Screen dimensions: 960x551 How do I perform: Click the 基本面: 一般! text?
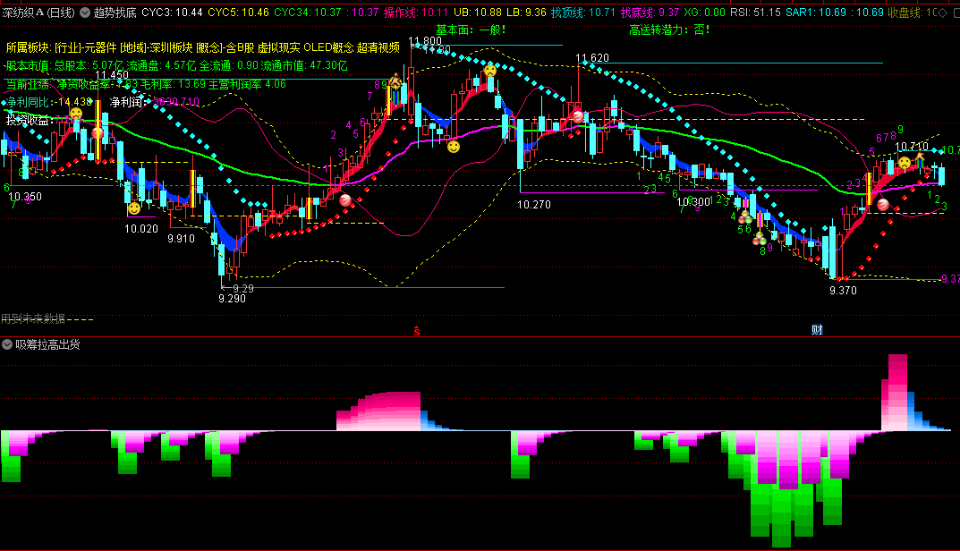(x=471, y=30)
